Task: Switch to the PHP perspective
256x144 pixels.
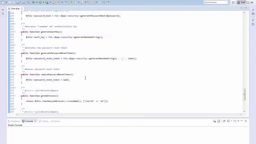Action: point(242,2)
